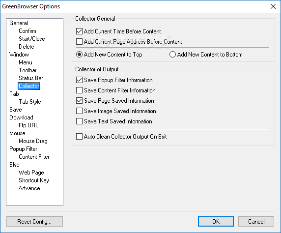Open the Window options category
Viewport: 281px width, 233px height.
coord(19,55)
